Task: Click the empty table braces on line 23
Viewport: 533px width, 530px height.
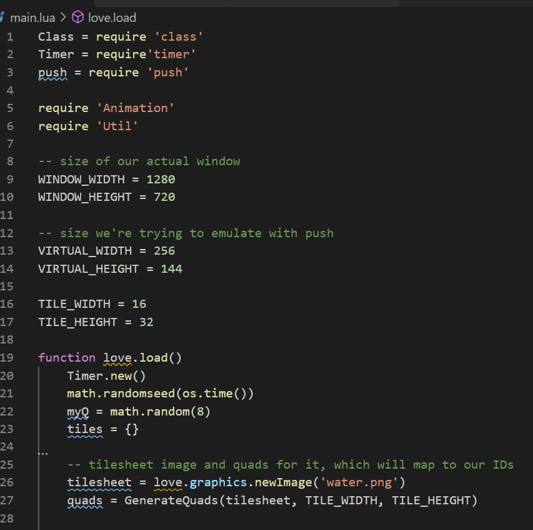Action: click(x=132, y=430)
